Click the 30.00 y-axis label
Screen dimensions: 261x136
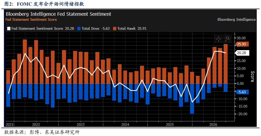[x=241, y=38]
